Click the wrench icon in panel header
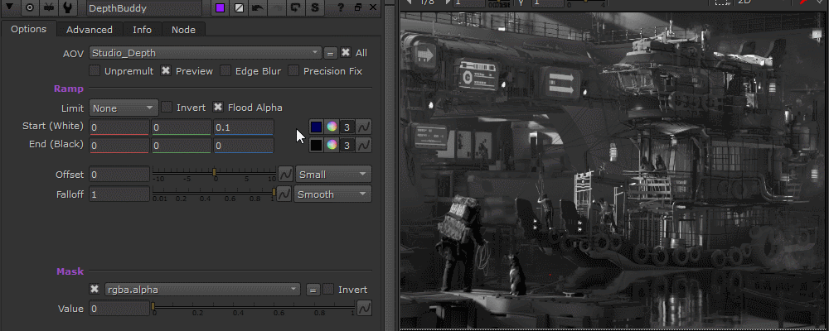The height and width of the screenshot is (331, 829). pos(69,8)
